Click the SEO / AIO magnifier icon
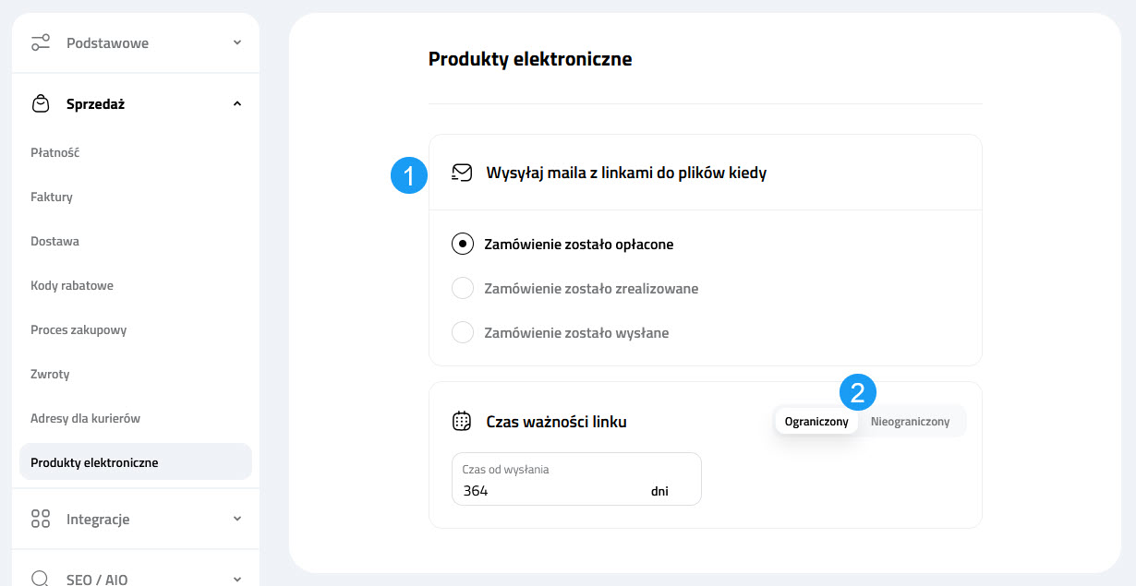 coord(40,579)
